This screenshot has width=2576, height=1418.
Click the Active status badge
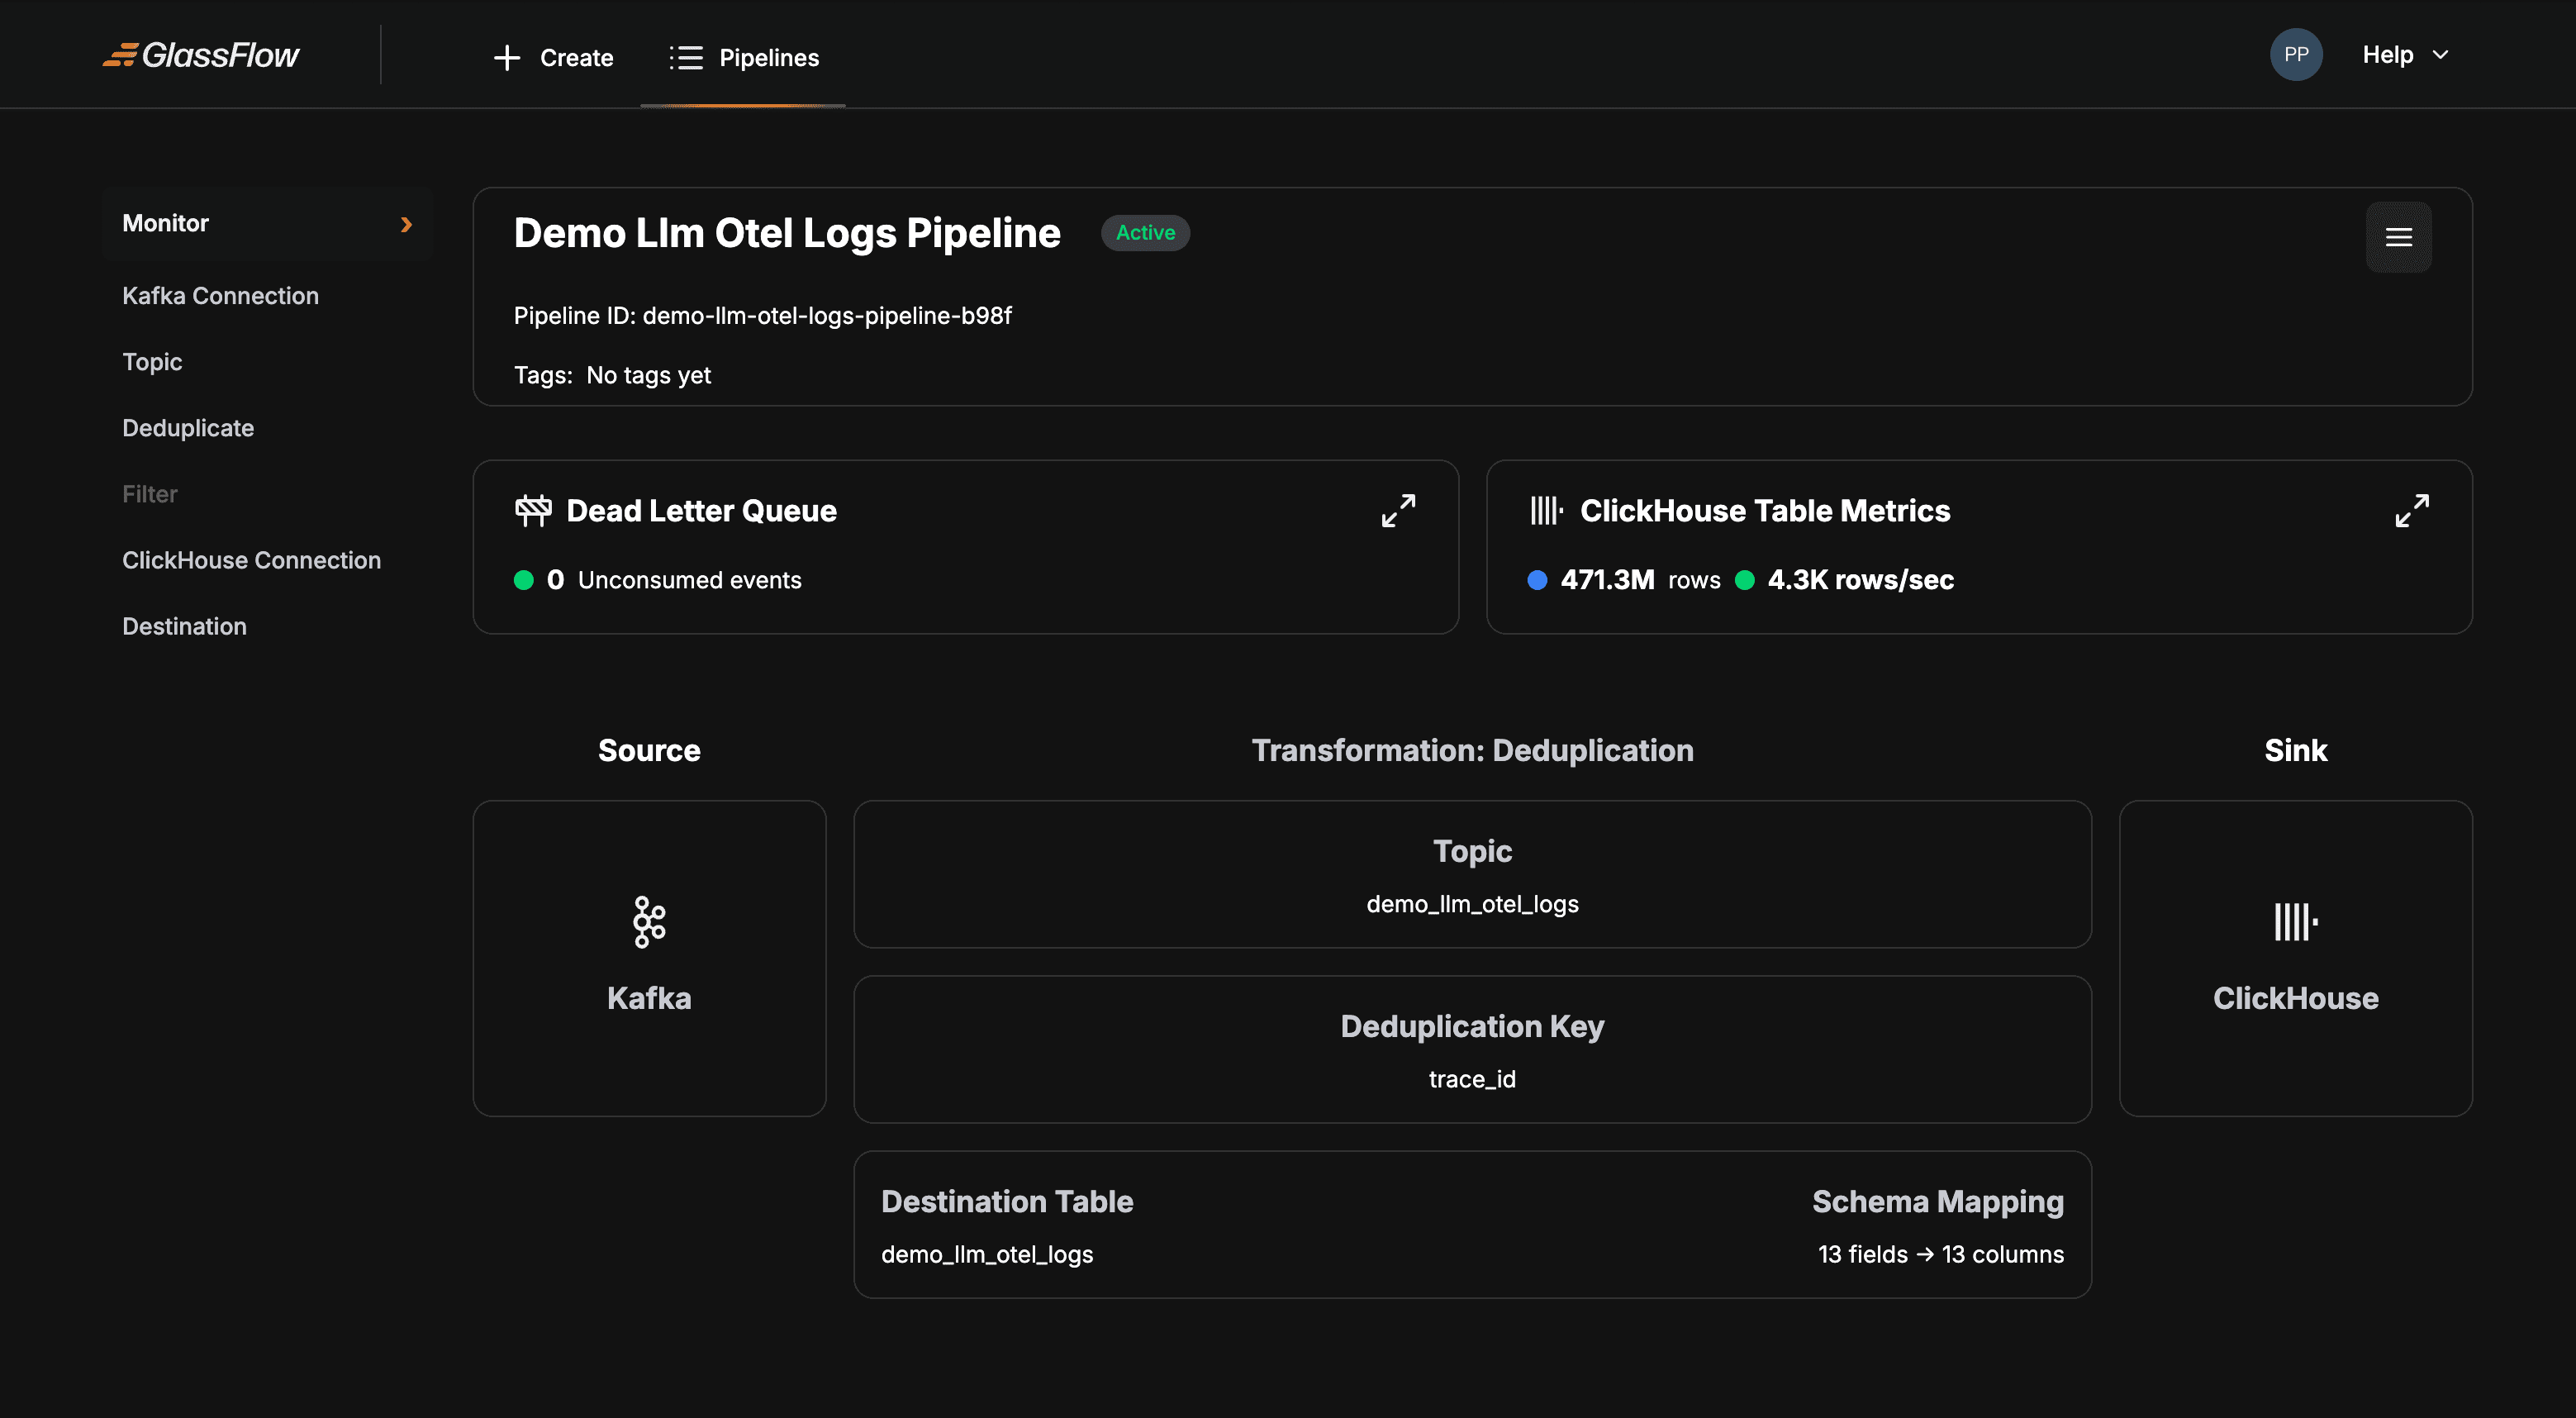coord(1145,232)
